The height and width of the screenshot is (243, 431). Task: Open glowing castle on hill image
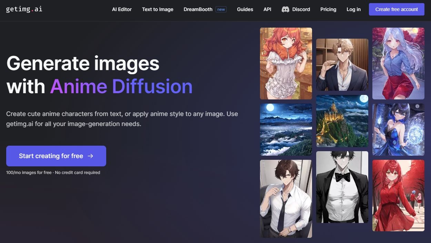point(342,121)
